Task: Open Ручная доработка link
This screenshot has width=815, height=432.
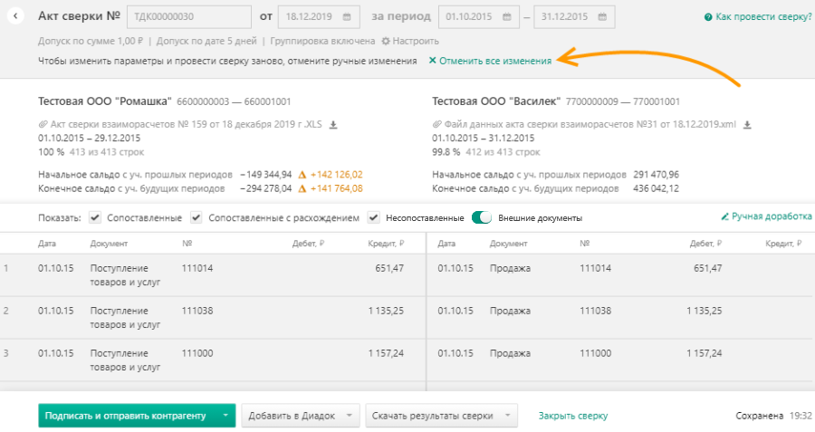Action: [772, 216]
